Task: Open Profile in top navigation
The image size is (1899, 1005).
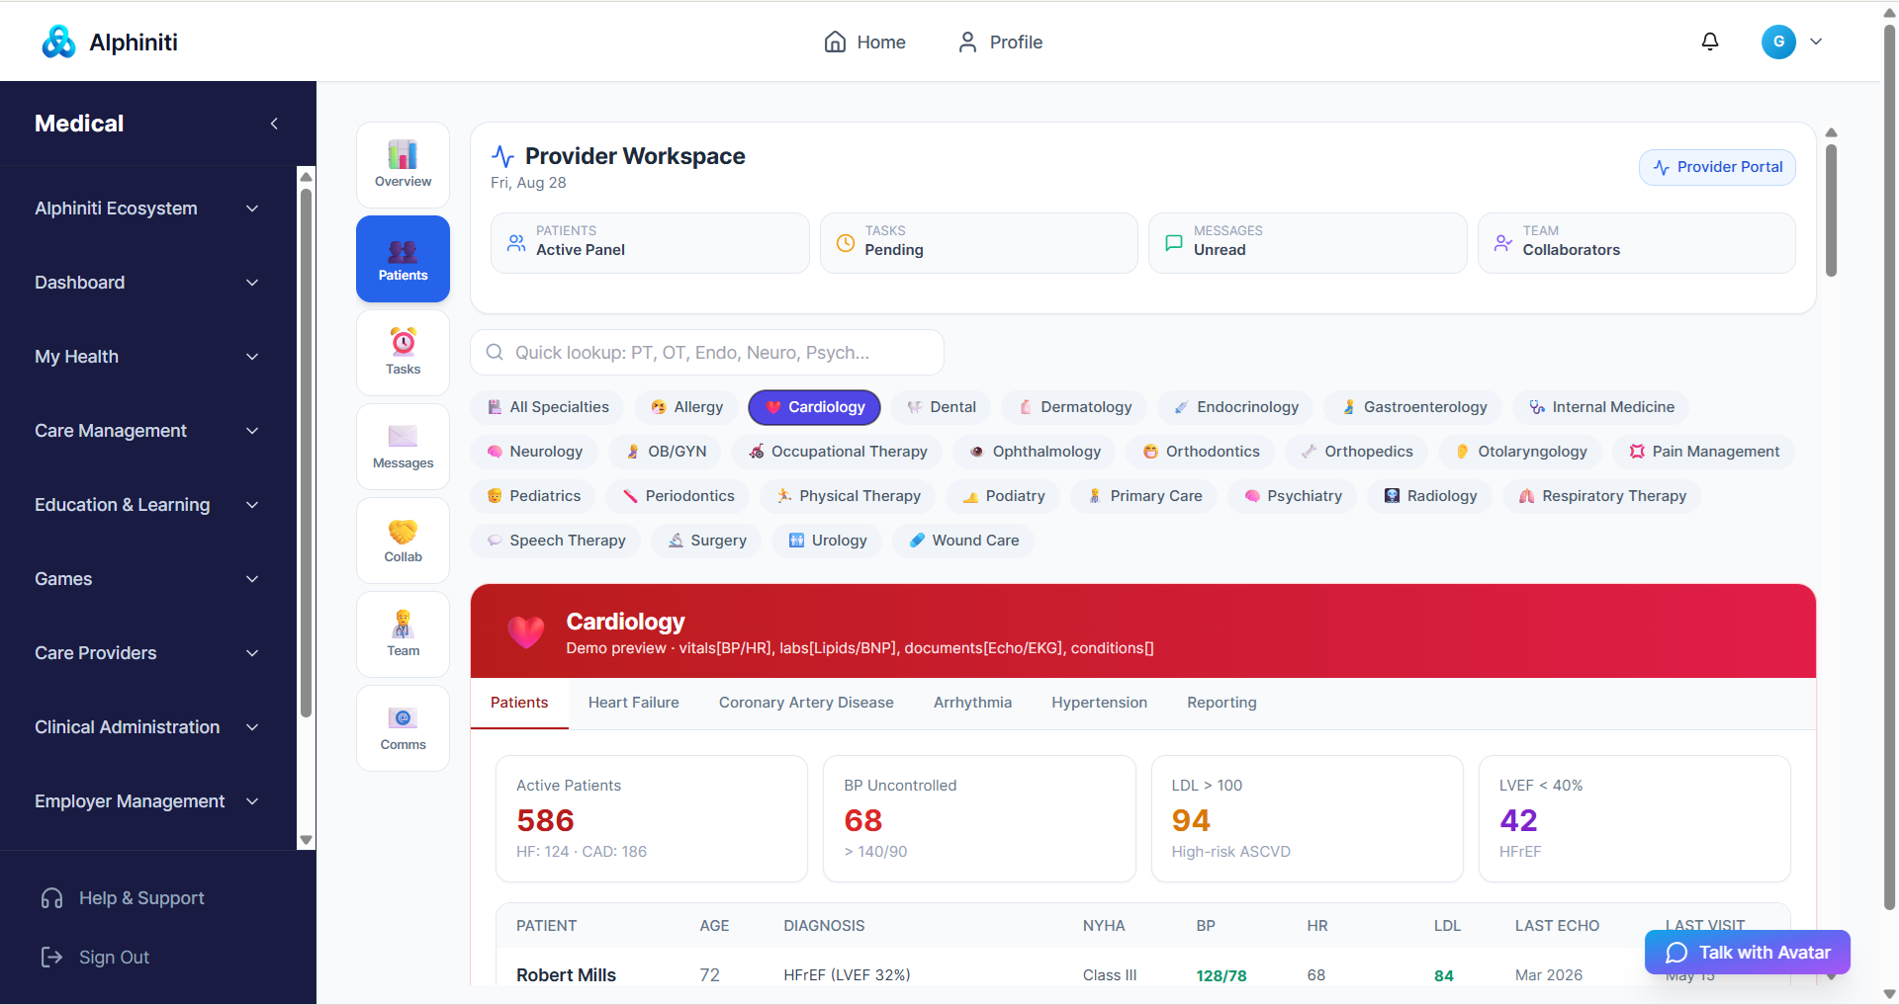Action: 1000,42
